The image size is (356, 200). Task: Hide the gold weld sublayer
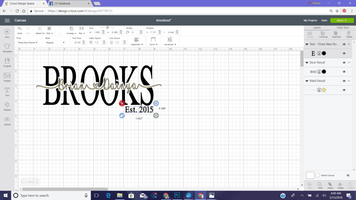pos(344,90)
